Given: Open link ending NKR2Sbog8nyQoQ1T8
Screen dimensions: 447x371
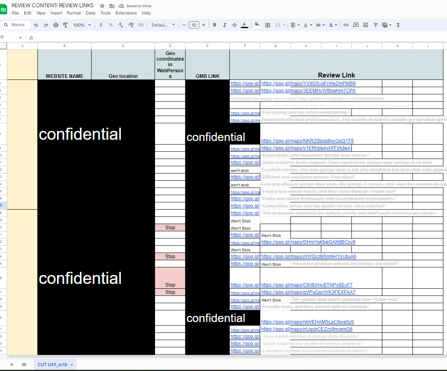Looking at the screenshot, I should 307,141.
